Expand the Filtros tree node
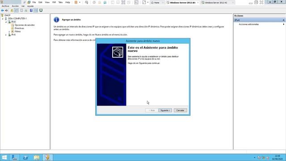The height and width of the screenshot is (161, 286). [9, 32]
